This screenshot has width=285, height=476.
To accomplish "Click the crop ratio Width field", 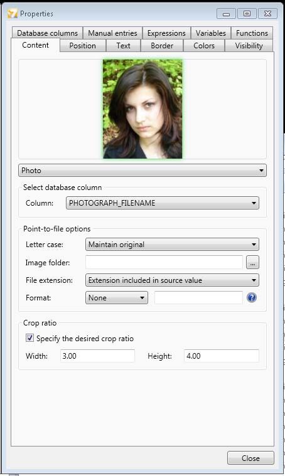I will point(97,356).
